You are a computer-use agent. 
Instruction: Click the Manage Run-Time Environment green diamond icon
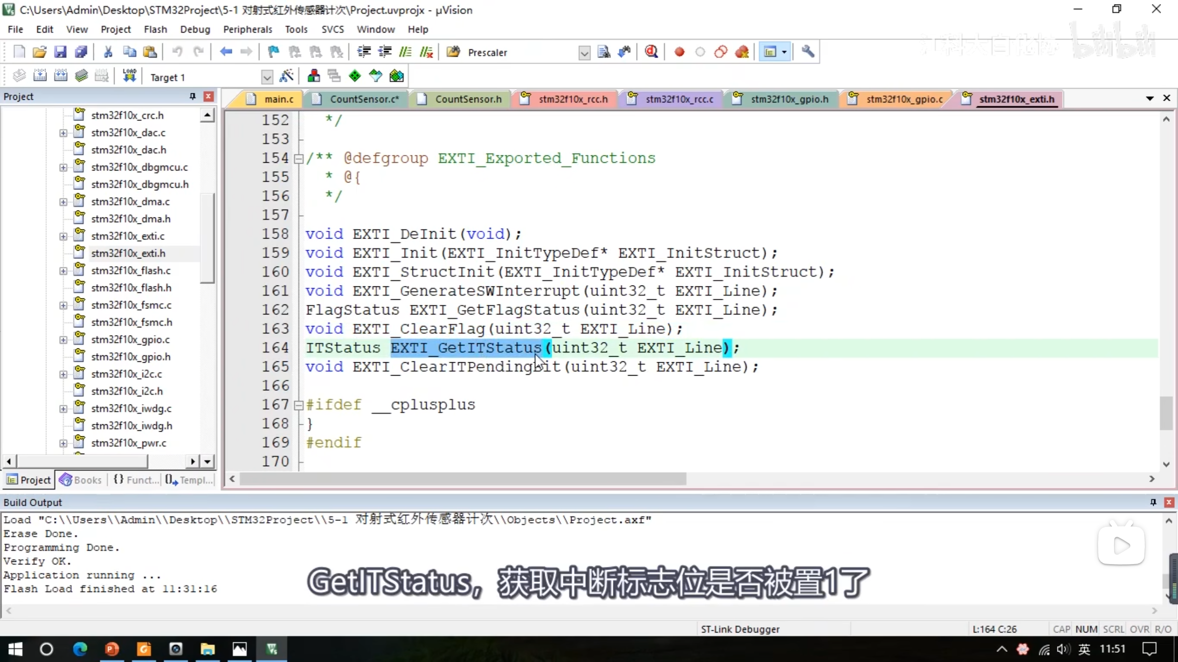[355, 76]
